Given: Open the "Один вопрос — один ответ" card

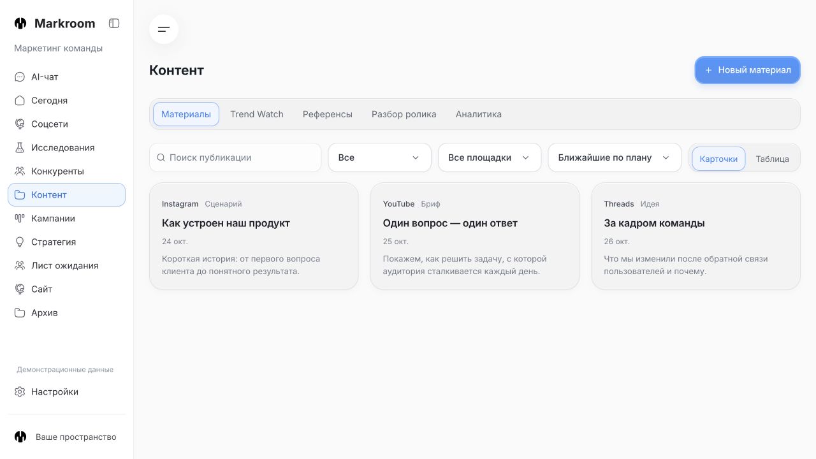Looking at the screenshot, I should point(475,237).
